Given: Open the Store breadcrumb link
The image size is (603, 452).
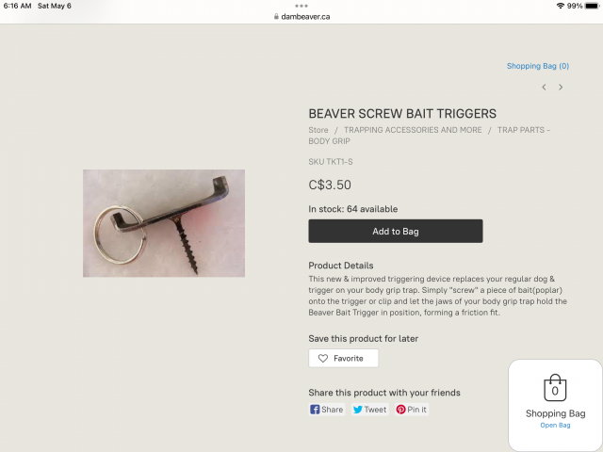Looking at the screenshot, I should (x=318, y=130).
